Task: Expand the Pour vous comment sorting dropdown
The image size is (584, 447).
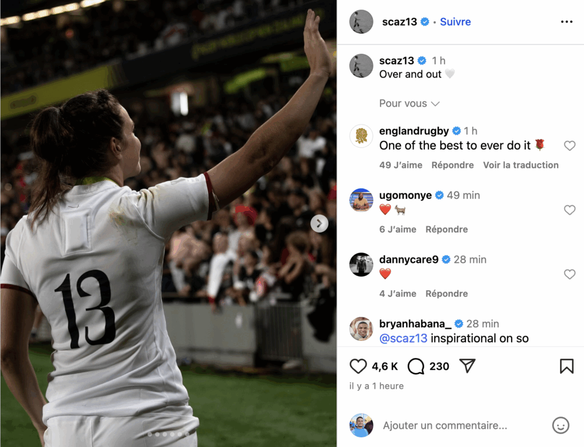Action: tap(409, 103)
